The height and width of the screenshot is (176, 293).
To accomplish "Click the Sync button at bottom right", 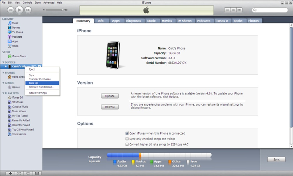I will click(276, 159).
